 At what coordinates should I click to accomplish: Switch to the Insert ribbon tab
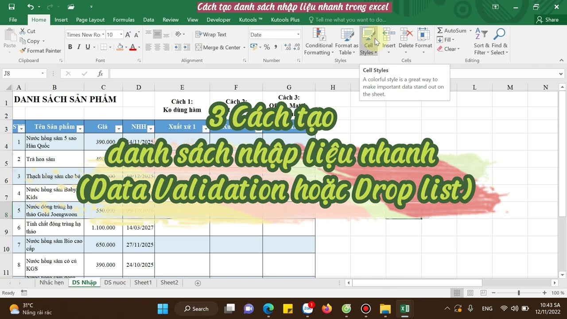pyautogui.click(x=61, y=19)
